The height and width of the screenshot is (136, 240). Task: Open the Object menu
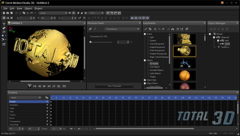click(x=28, y=9)
